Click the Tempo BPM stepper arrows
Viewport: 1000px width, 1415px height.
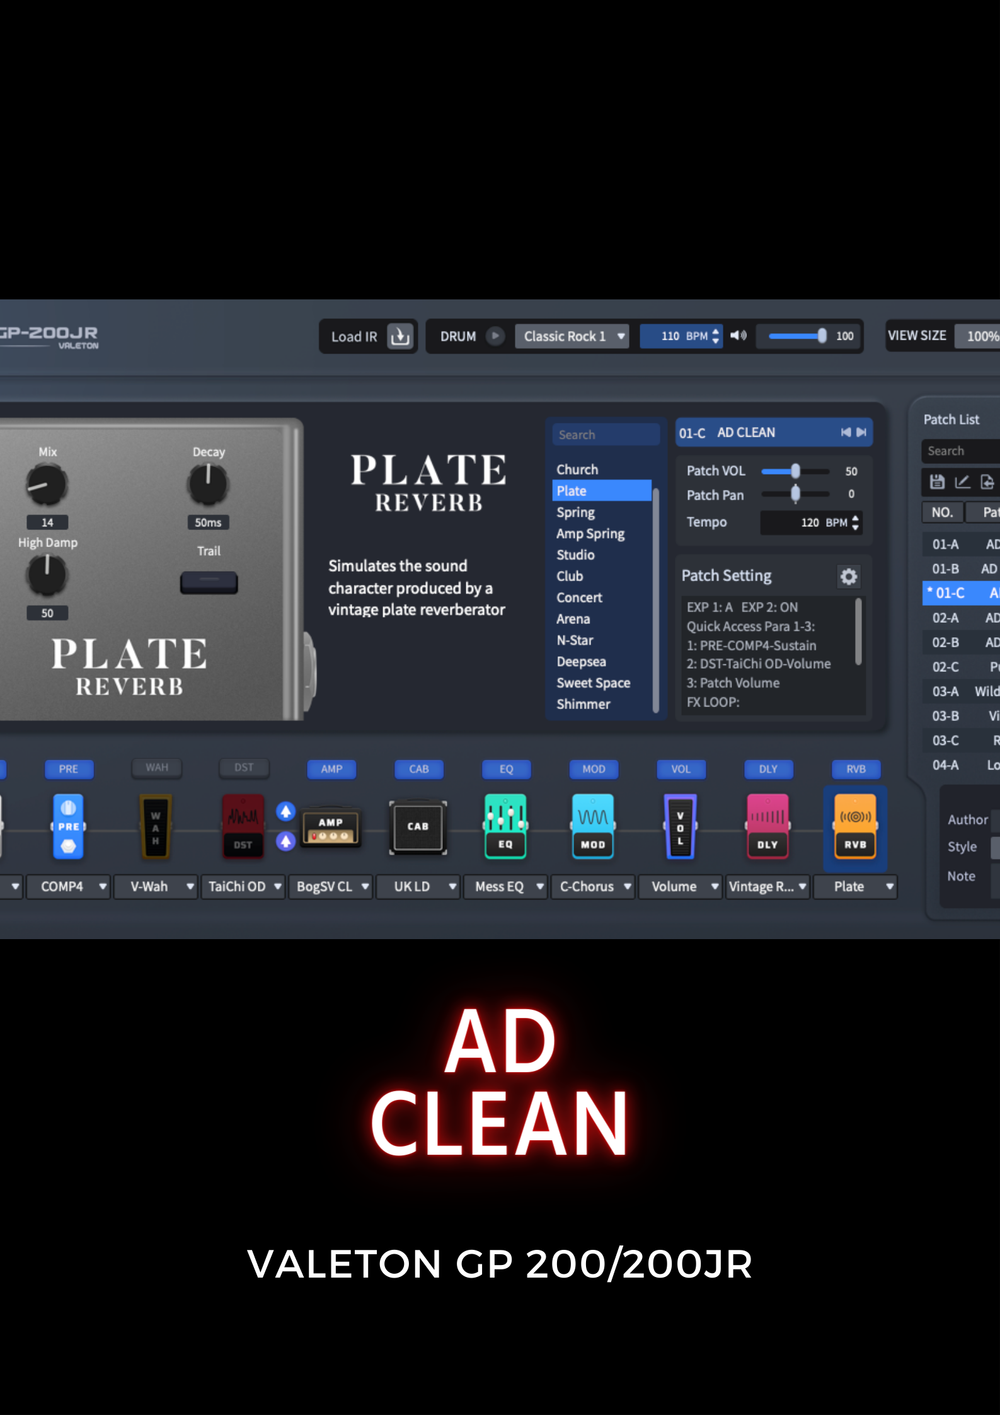coord(855,523)
